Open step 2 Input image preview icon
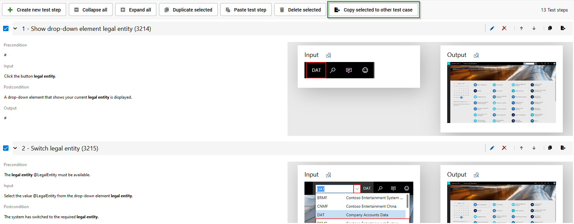The width and height of the screenshot is (574, 224). [x=329, y=175]
